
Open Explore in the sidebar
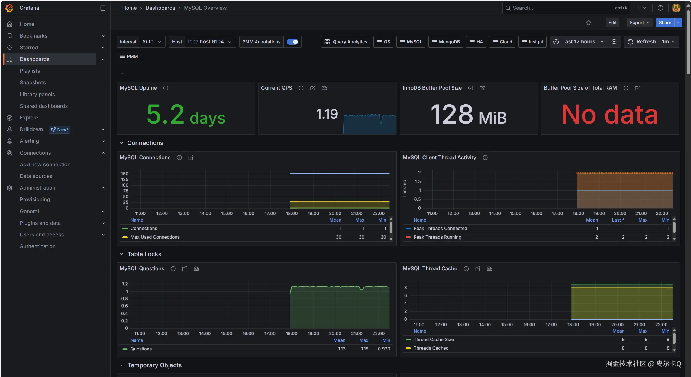point(29,118)
